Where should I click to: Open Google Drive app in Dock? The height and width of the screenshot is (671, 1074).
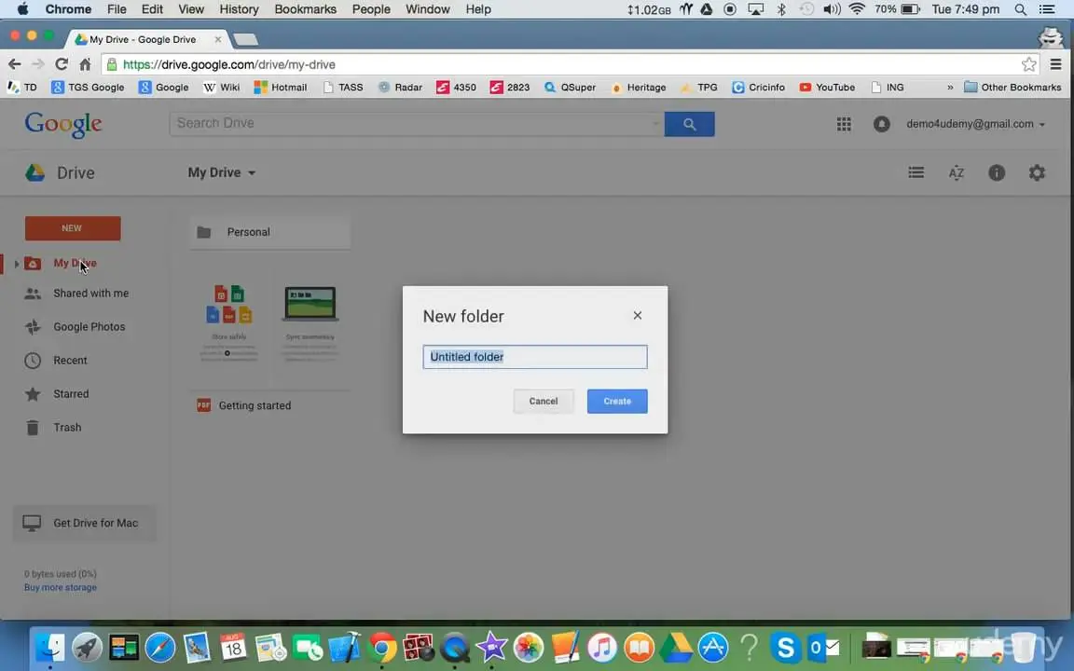676,647
